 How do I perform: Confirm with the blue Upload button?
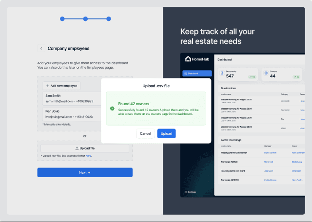166,133
